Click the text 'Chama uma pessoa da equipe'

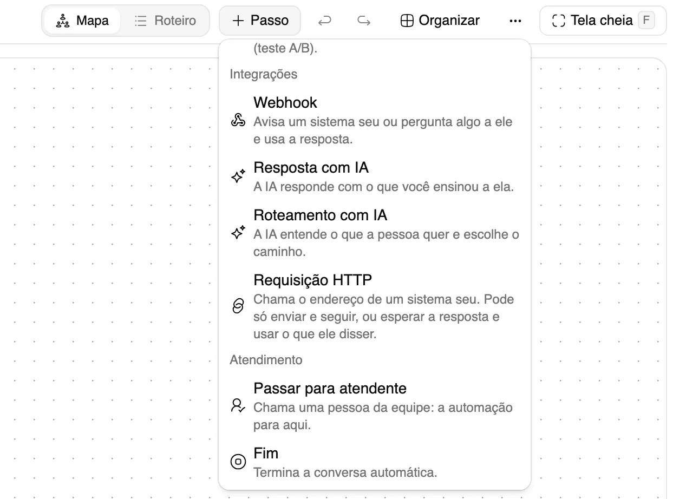pos(343,408)
